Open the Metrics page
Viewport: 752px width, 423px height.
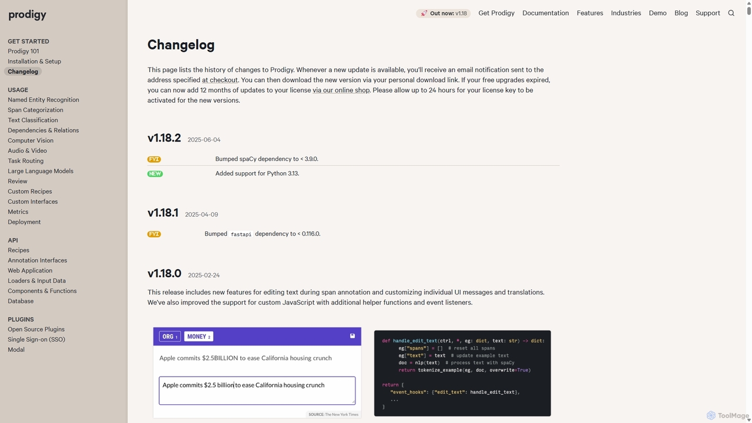[x=18, y=211]
